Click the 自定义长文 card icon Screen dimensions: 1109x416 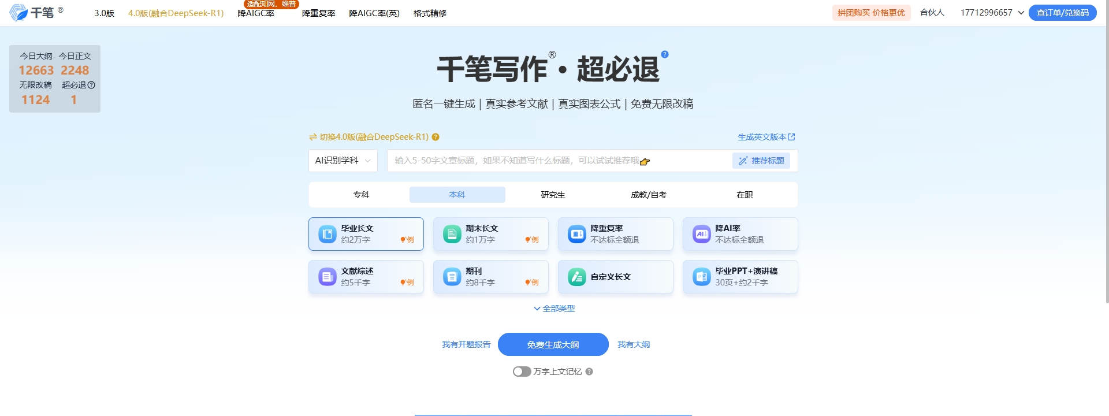(577, 277)
